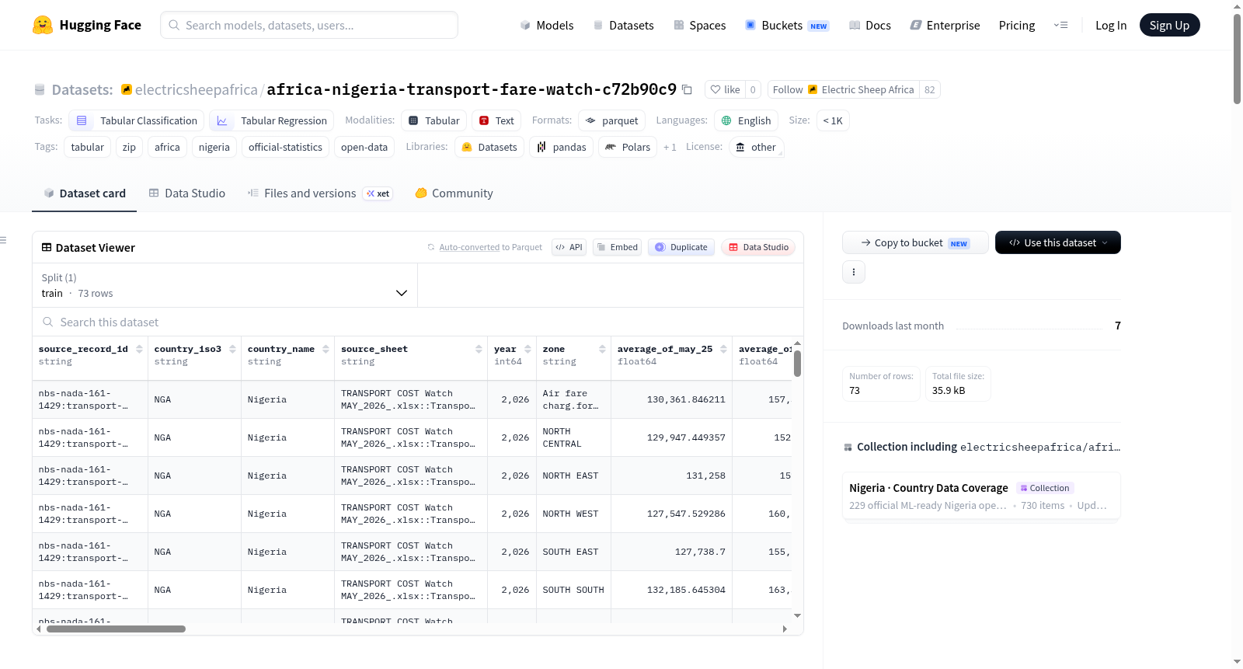The image size is (1243, 669).
Task: Open the Files and versions tab
Action: coord(320,193)
